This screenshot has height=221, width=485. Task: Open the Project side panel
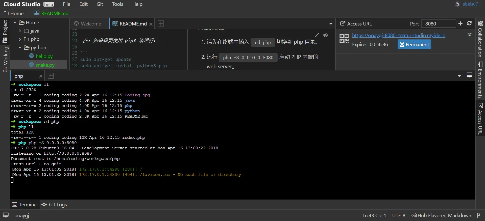click(x=5, y=31)
